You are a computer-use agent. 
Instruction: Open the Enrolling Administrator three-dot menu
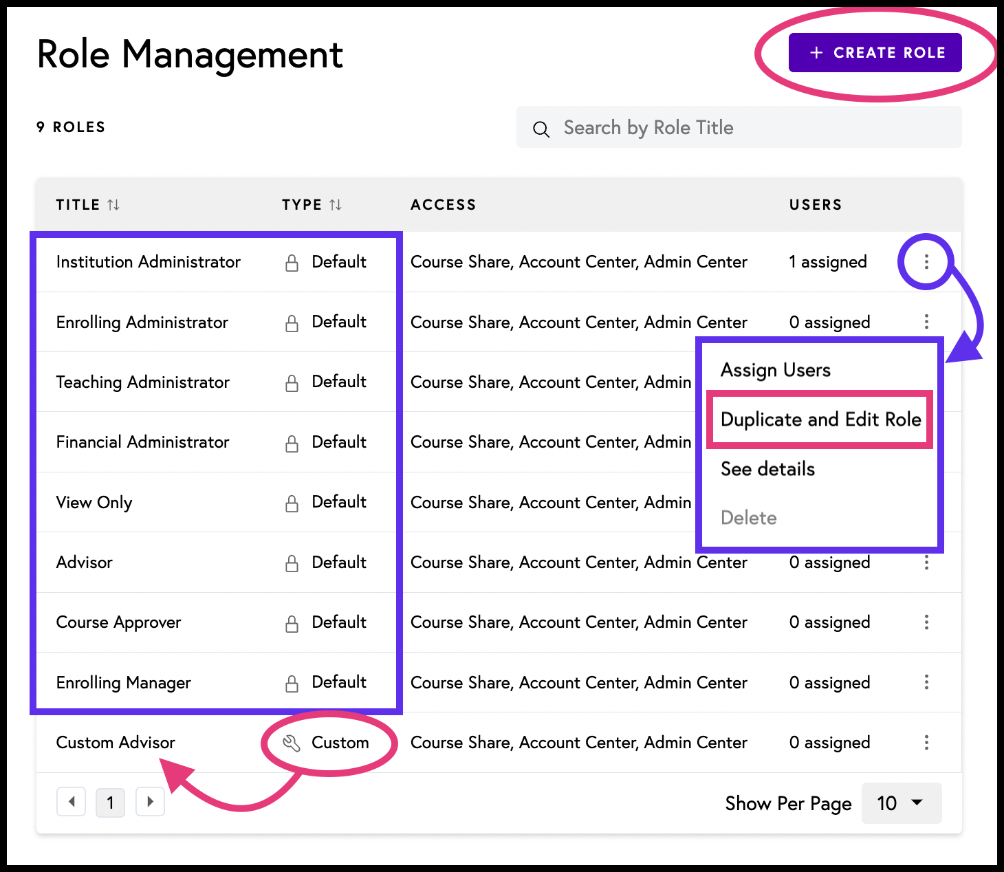click(926, 322)
